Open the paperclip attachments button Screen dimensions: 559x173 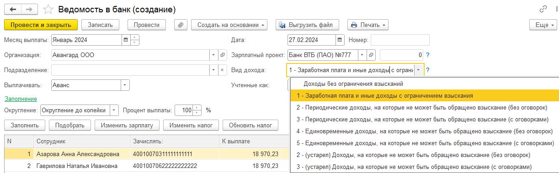pyautogui.click(x=181, y=25)
